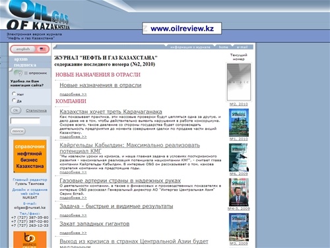
Task: Open the архив menu item
Action: tap(21, 59)
